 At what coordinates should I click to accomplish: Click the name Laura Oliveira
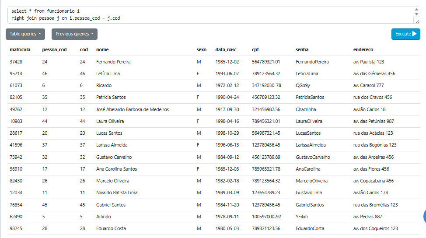(110, 121)
